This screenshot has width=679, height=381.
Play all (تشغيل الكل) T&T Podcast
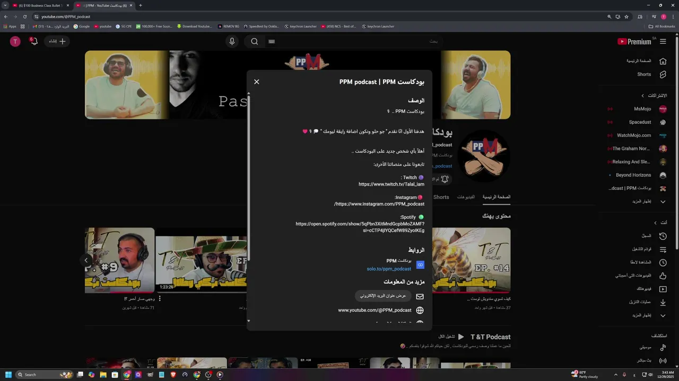point(451,337)
